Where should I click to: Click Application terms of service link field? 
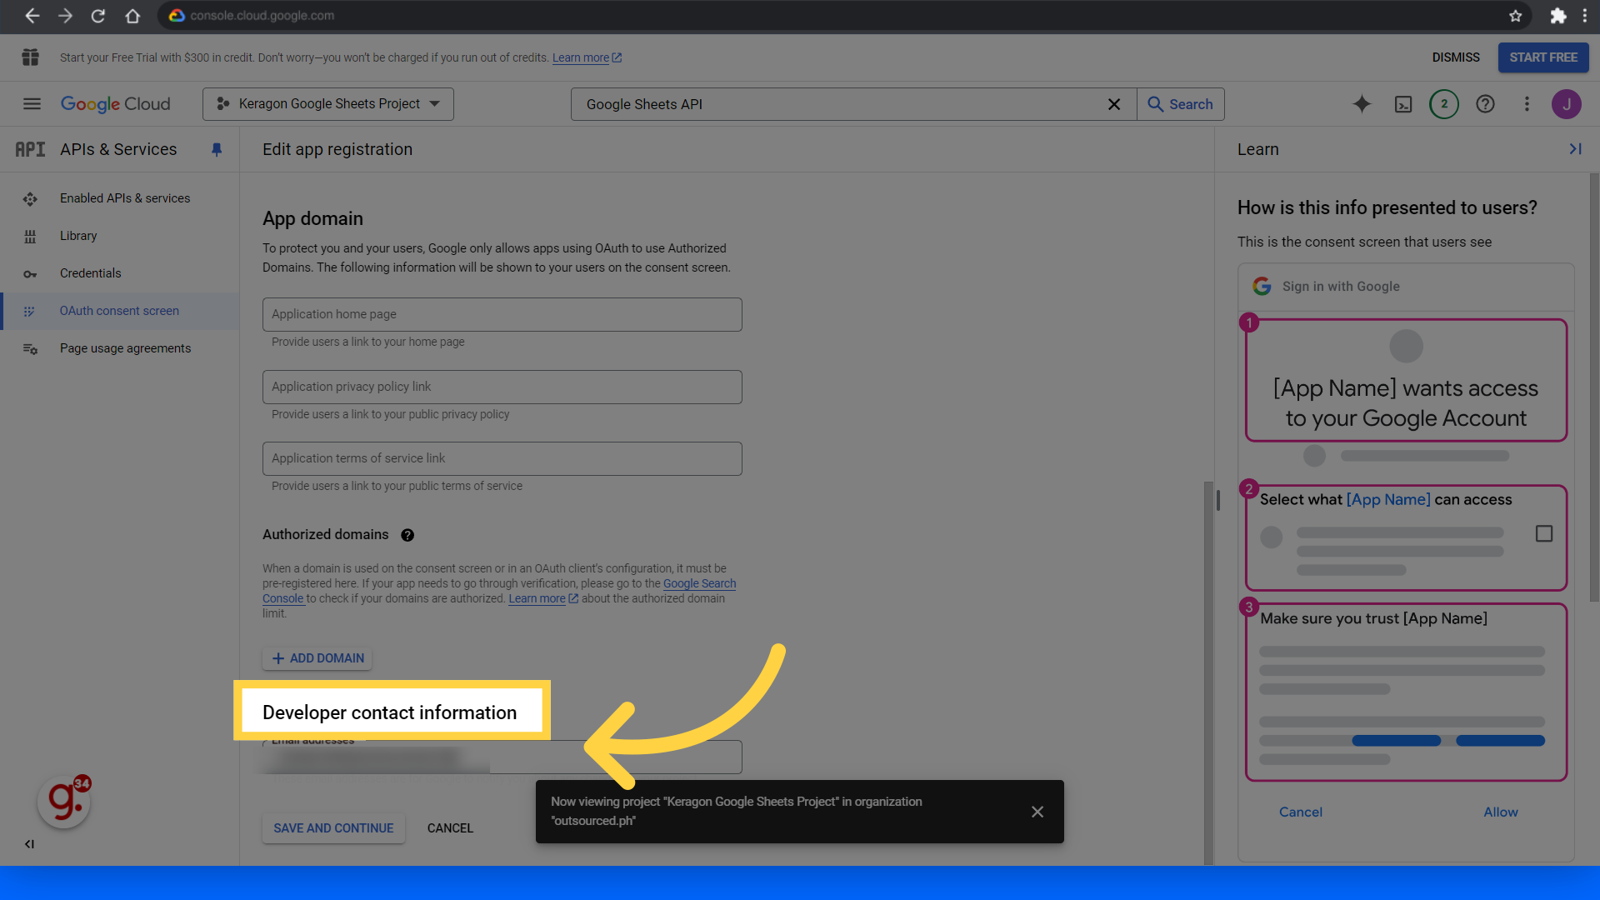click(502, 458)
